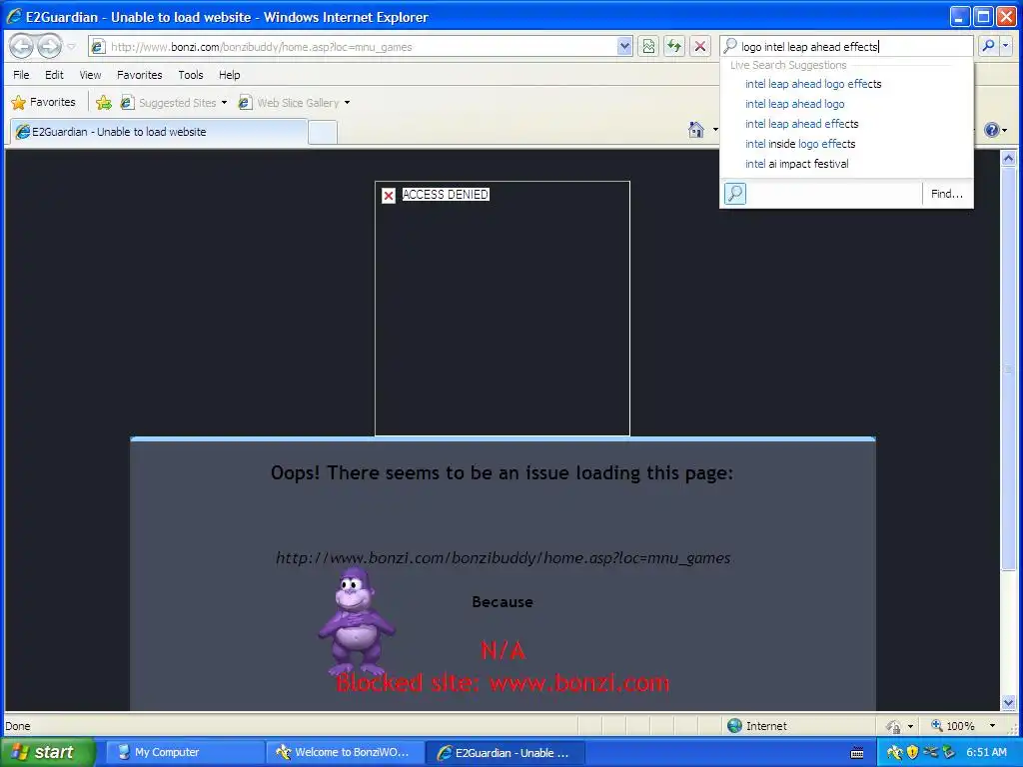The height and width of the screenshot is (767, 1023).
Task: Open the recent pages dropdown beside Forward
Action: coord(72,47)
